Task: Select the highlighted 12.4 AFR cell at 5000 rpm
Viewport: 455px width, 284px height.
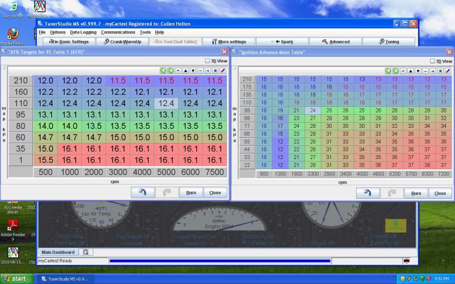Action: point(166,103)
